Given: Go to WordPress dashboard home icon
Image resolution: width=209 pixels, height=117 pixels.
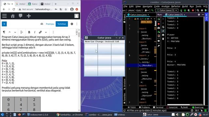Looking at the screenshot, I should tap(13, 16).
